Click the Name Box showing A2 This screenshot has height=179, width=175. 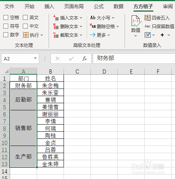tap(18, 59)
